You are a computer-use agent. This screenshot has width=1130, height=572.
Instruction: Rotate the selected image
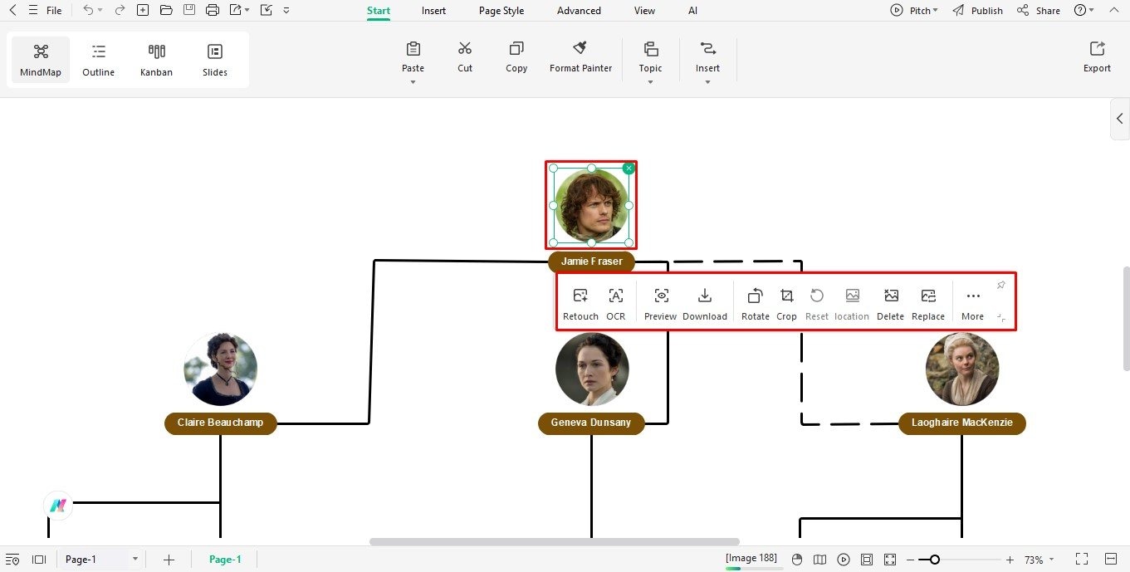(x=756, y=304)
